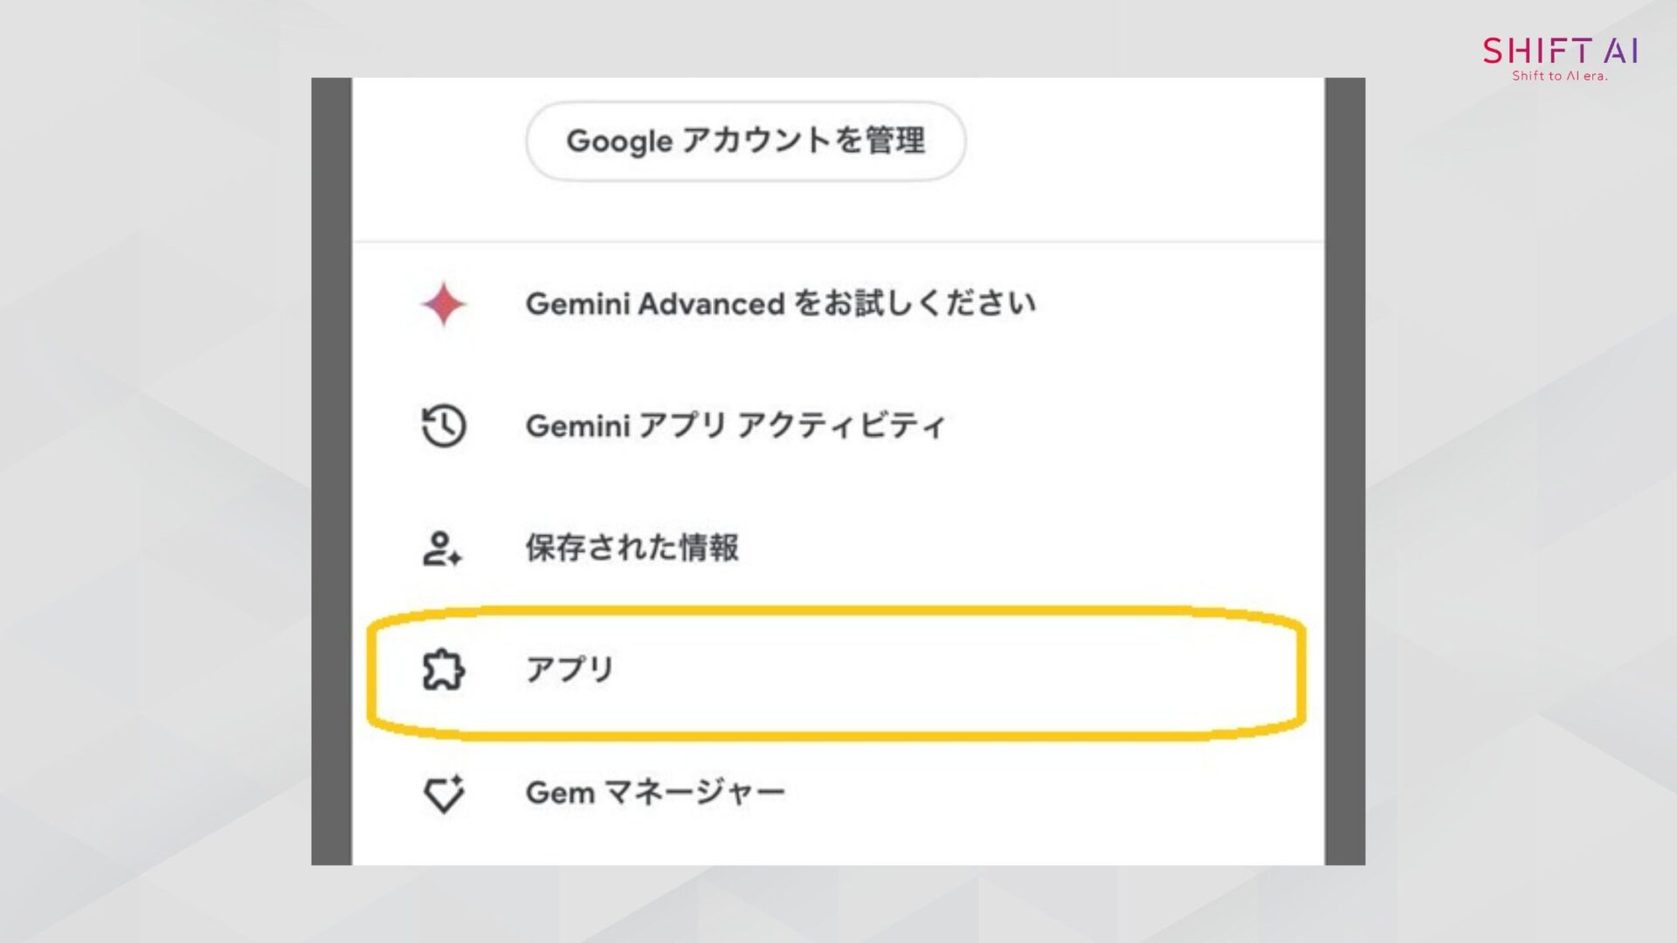Click the gem icon next to Gem マネージャー
The image size is (1677, 943).
[444, 793]
